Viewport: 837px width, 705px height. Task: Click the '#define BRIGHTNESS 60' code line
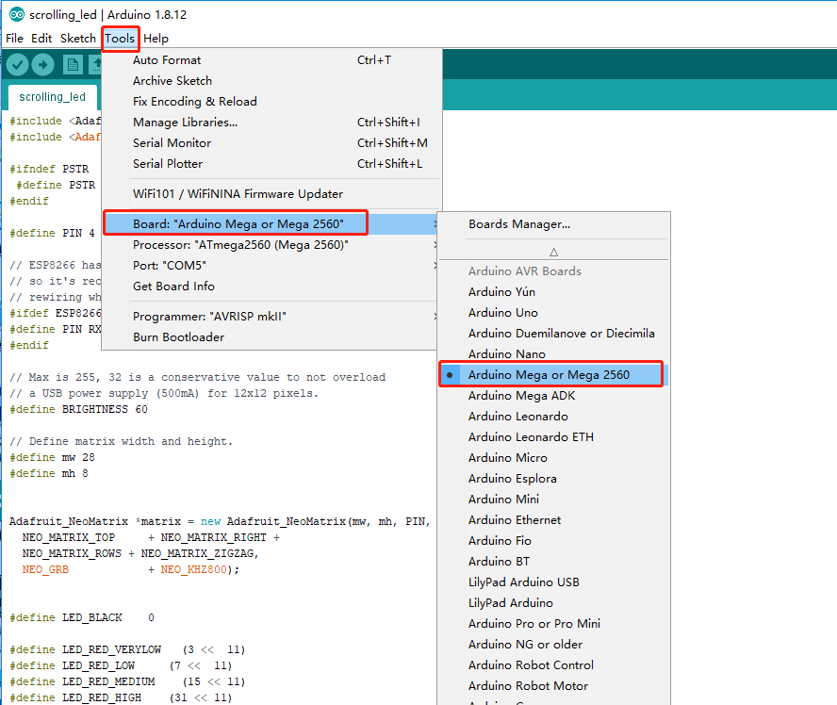click(78, 409)
